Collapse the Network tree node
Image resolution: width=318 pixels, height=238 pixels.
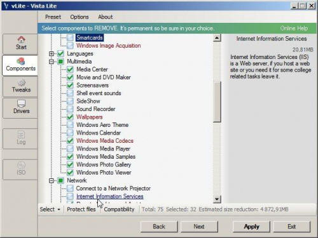[52, 181]
